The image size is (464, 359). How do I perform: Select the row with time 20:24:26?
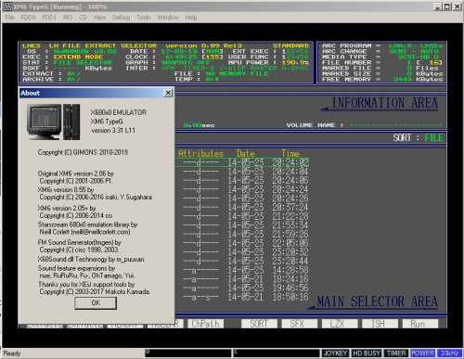[242, 199]
